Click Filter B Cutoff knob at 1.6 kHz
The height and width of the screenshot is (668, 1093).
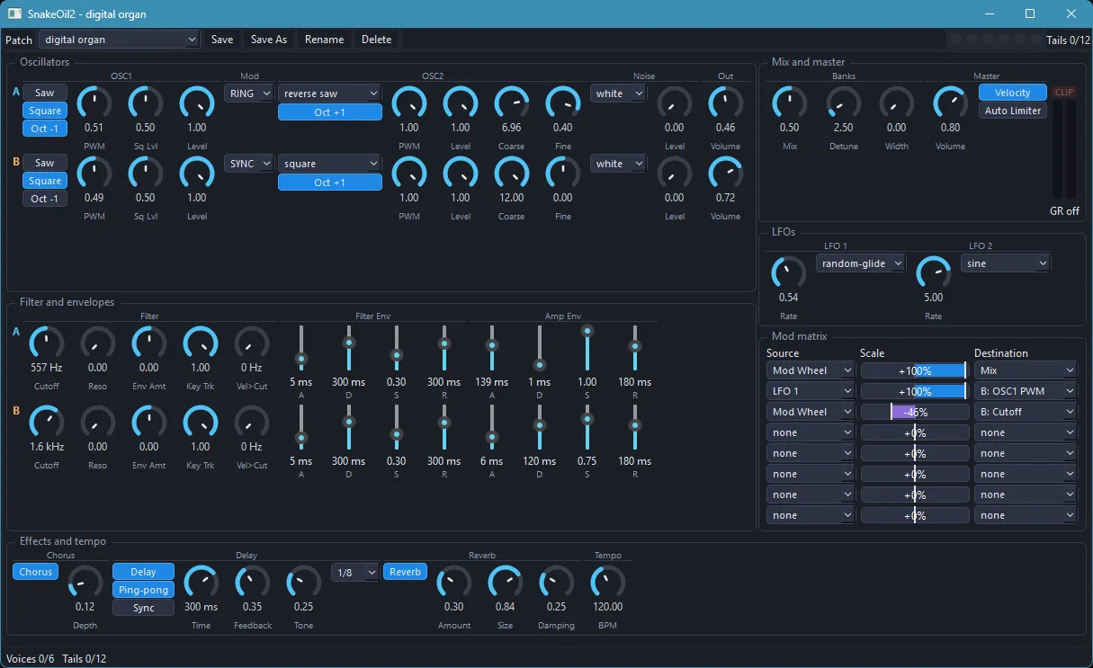(47, 423)
